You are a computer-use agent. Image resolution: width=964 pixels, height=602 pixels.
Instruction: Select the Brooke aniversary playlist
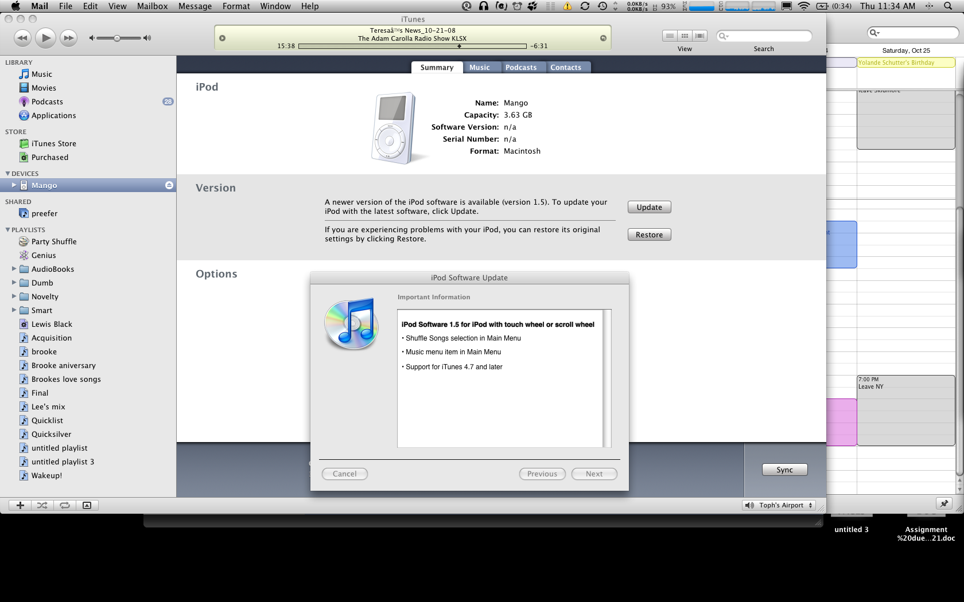coord(88,365)
